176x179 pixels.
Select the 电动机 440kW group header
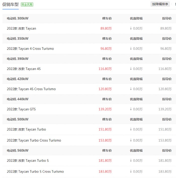18,99
